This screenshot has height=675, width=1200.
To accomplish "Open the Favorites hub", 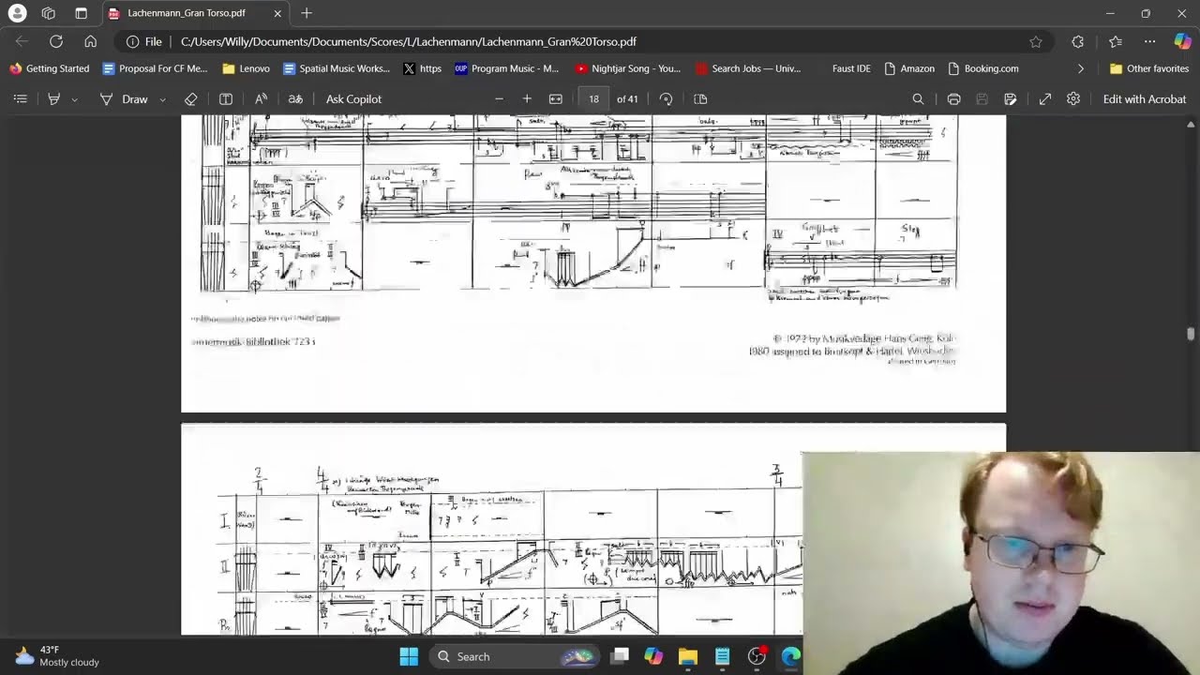I will click(x=1115, y=41).
